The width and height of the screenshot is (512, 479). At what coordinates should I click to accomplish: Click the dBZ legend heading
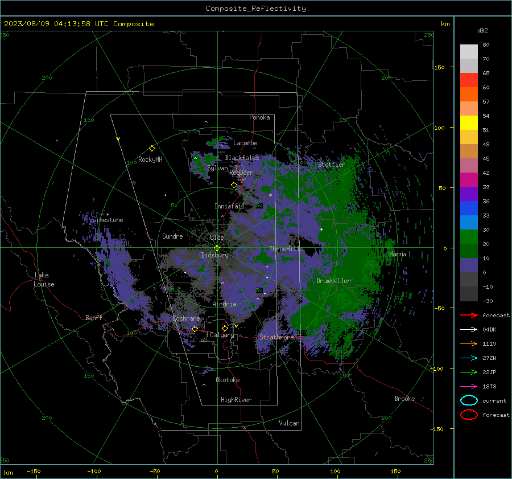[x=482, y=31]
